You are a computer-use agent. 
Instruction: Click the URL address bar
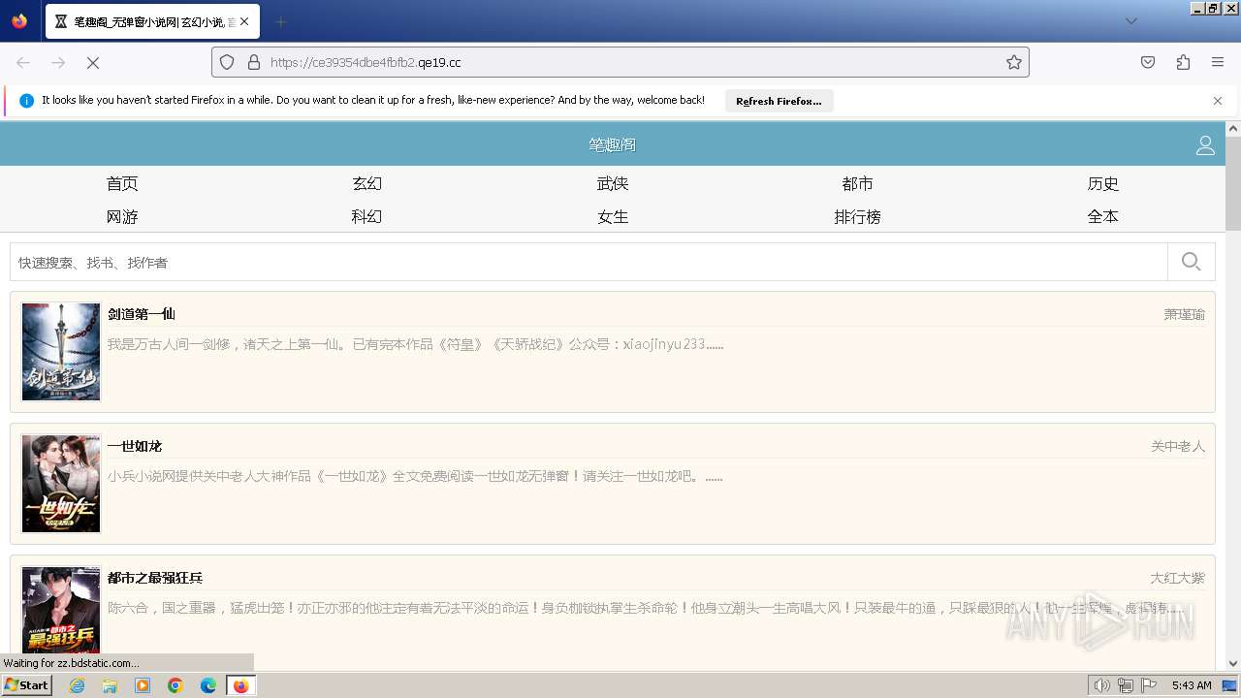coord(620,62)
